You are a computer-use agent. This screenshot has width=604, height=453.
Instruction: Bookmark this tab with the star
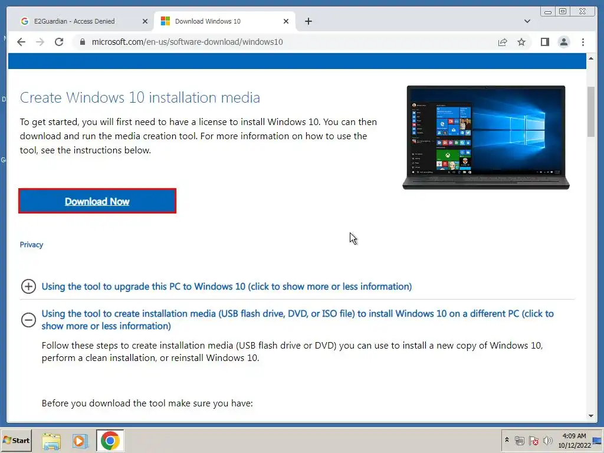521,42
